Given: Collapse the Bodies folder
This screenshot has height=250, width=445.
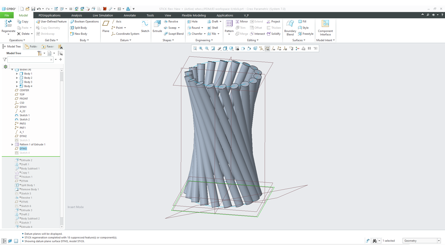Looking at the screenshot, I should pos(12,69).
